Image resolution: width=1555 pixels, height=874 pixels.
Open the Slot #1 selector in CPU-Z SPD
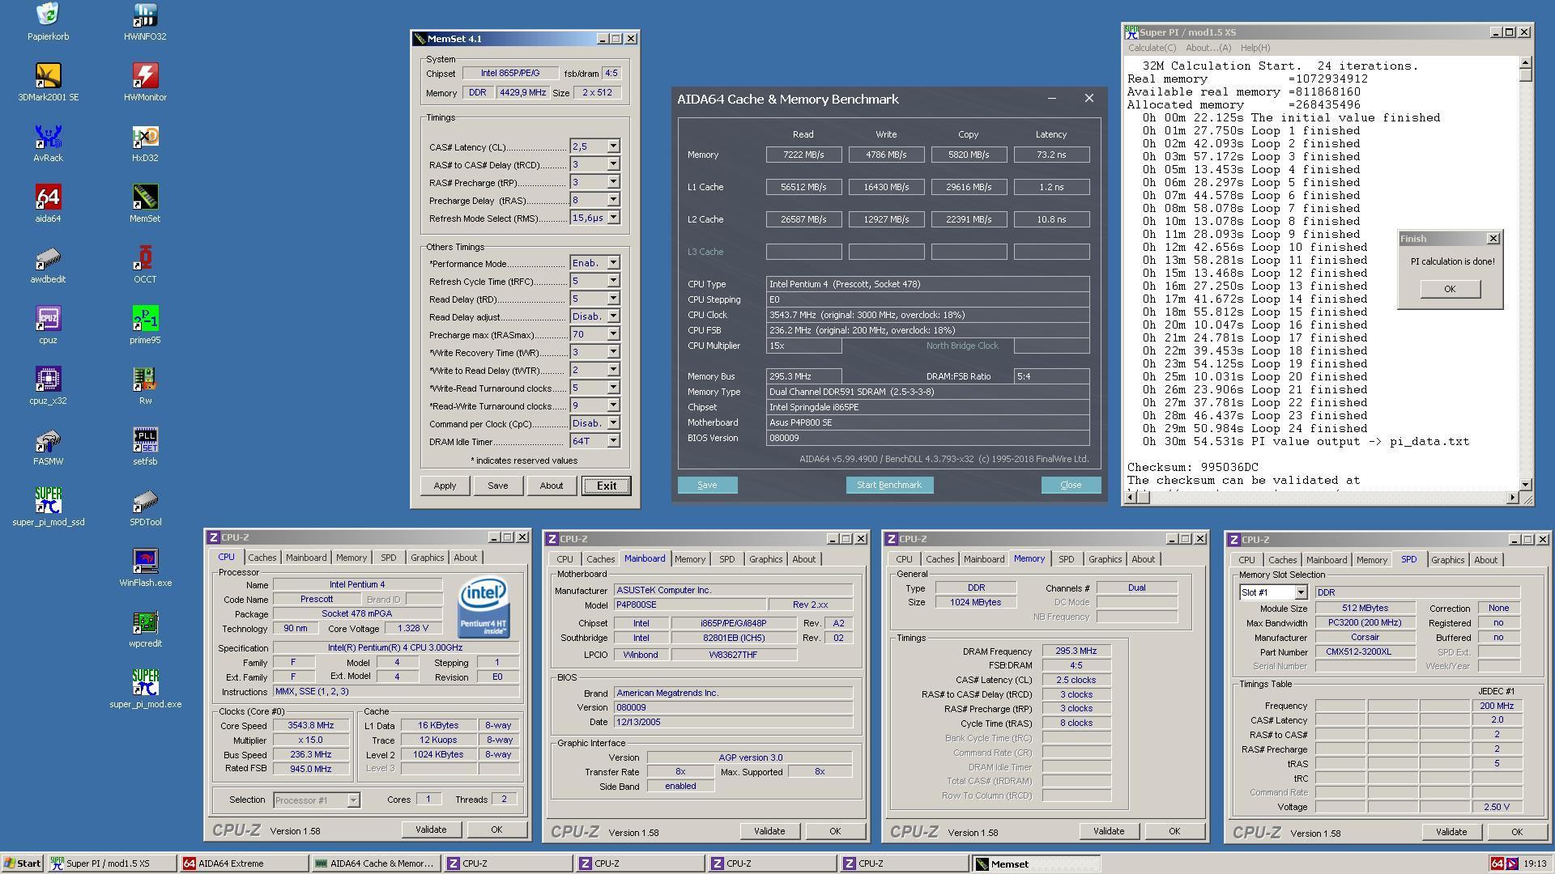[1300, 592]
